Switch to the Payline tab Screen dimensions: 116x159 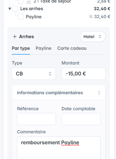pos(44,48)
